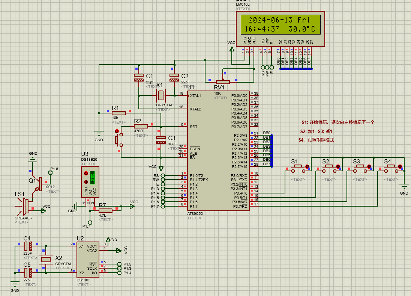411x296 pixels.
Task: Click the P3.4/T0 pin label on U1
Action: pyautogui.click(x=241, y=193)
